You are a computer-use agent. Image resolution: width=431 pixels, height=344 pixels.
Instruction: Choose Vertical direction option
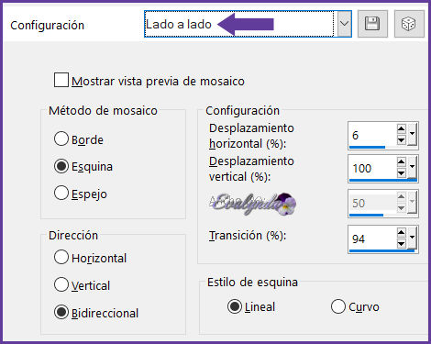(x=61, y=284)
